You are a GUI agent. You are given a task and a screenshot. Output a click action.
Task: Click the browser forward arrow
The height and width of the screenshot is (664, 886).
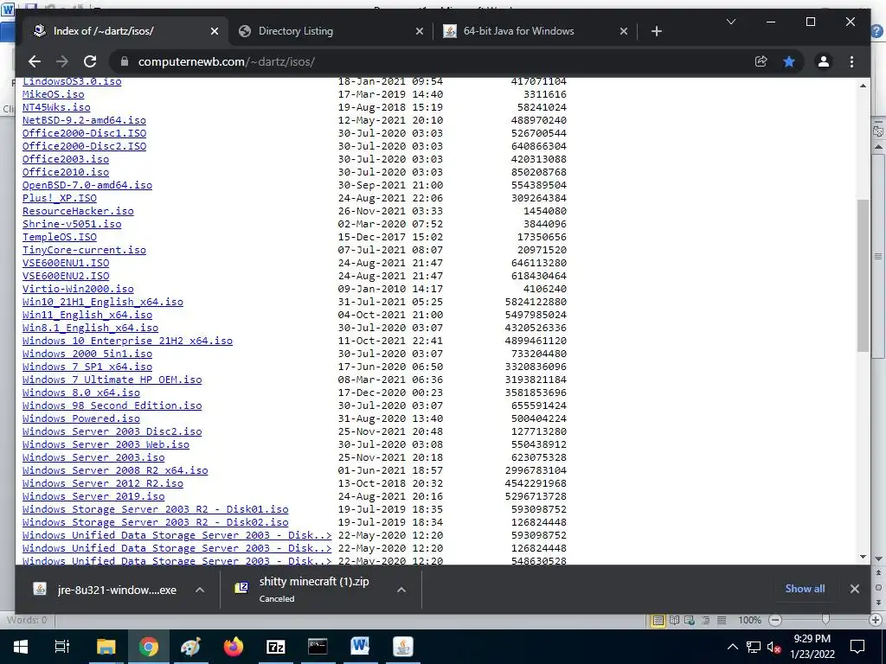pos(62,61)
